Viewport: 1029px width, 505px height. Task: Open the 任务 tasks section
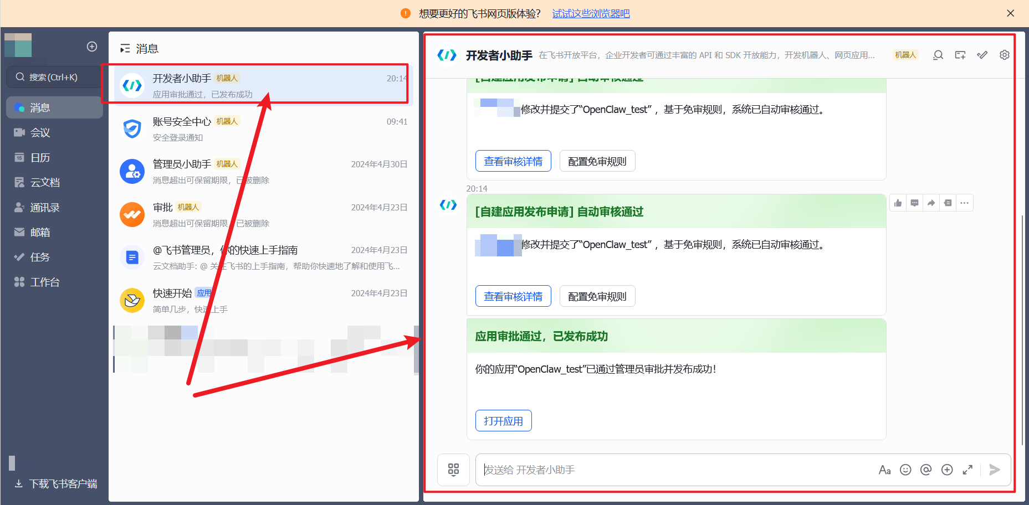39,257
